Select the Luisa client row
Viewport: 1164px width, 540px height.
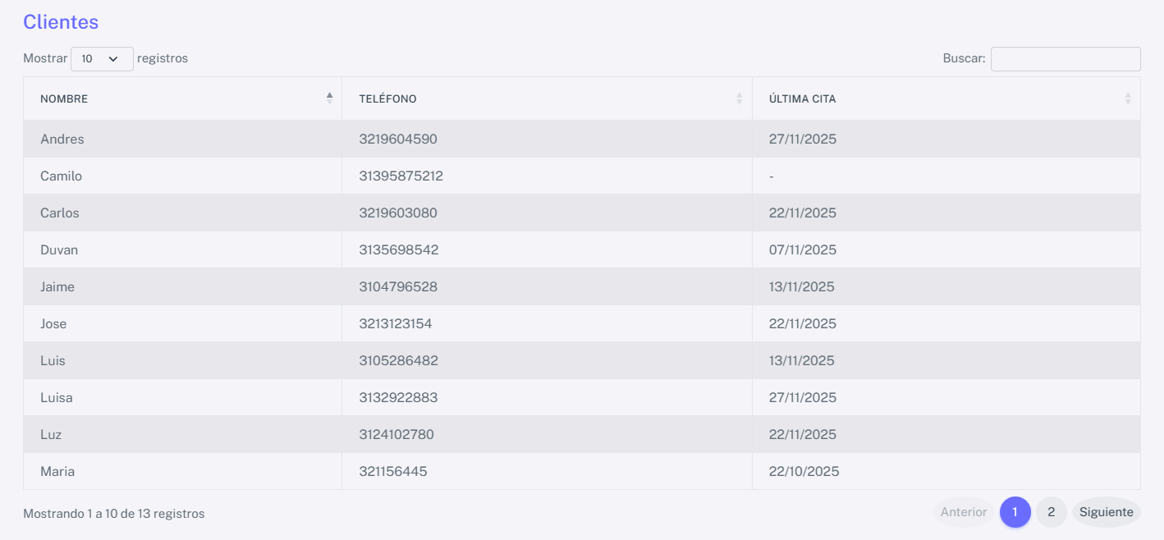coord(57,398)
